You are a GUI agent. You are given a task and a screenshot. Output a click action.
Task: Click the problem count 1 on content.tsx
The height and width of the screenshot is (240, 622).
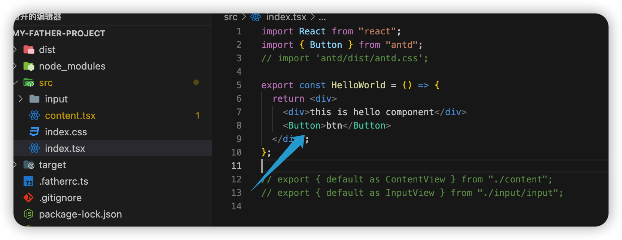point(198,116)
